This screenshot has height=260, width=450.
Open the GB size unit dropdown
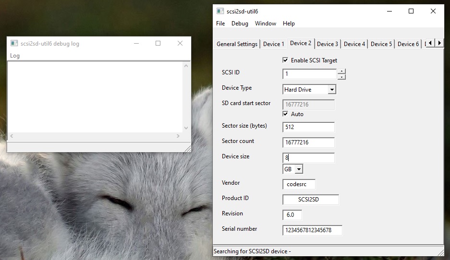click(299, 169)
